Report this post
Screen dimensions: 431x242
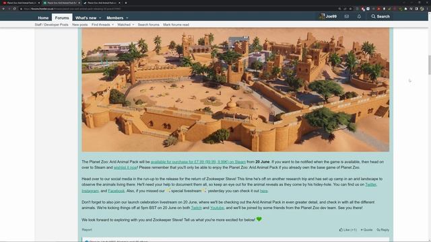pyautogui.click(x=87, y=230)
